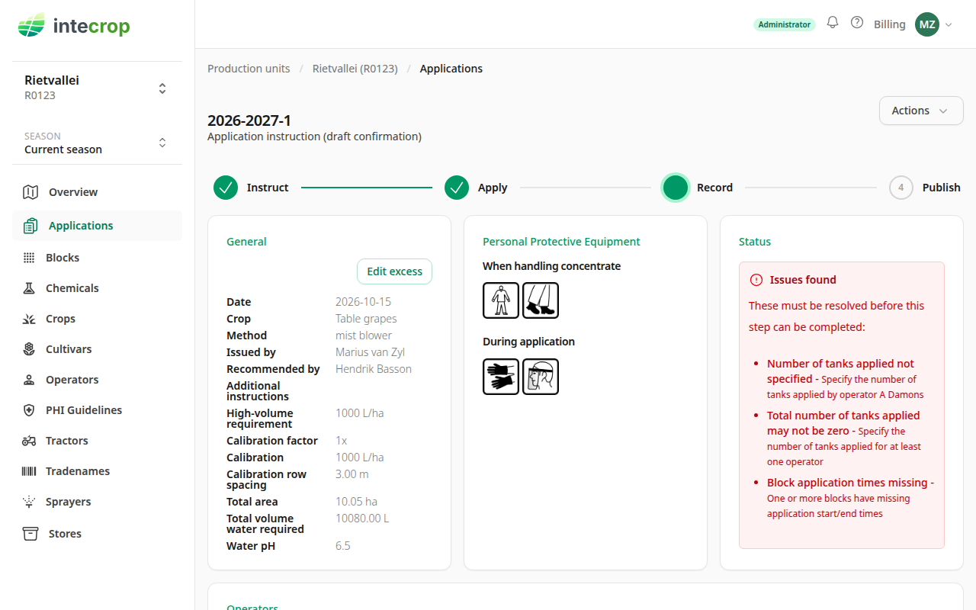
Task: Click the protective gloves PPE icon
Action: point(501,377)
